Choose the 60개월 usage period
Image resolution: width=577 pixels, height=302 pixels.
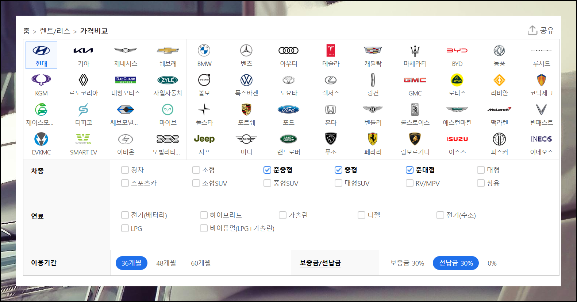201,263
